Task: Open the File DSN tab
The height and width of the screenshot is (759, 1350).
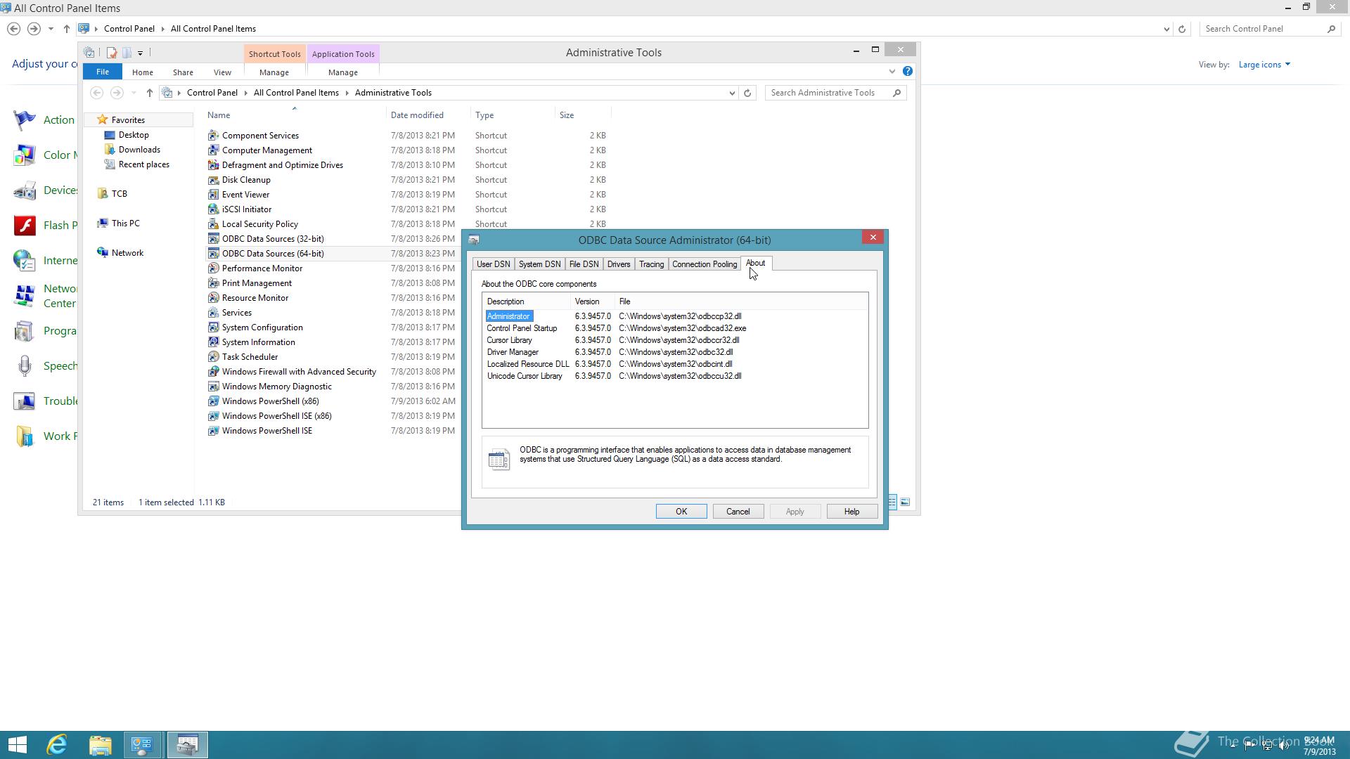Action: pyautogui.click(x=584, y=264)
